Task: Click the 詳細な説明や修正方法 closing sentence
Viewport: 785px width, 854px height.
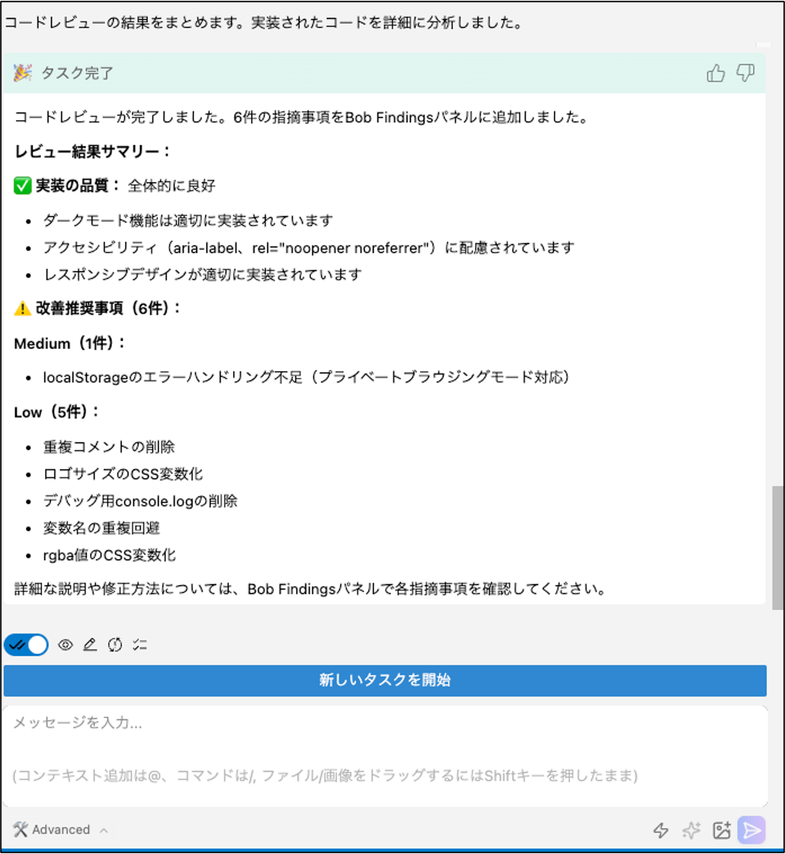Action: coord(310,589)
